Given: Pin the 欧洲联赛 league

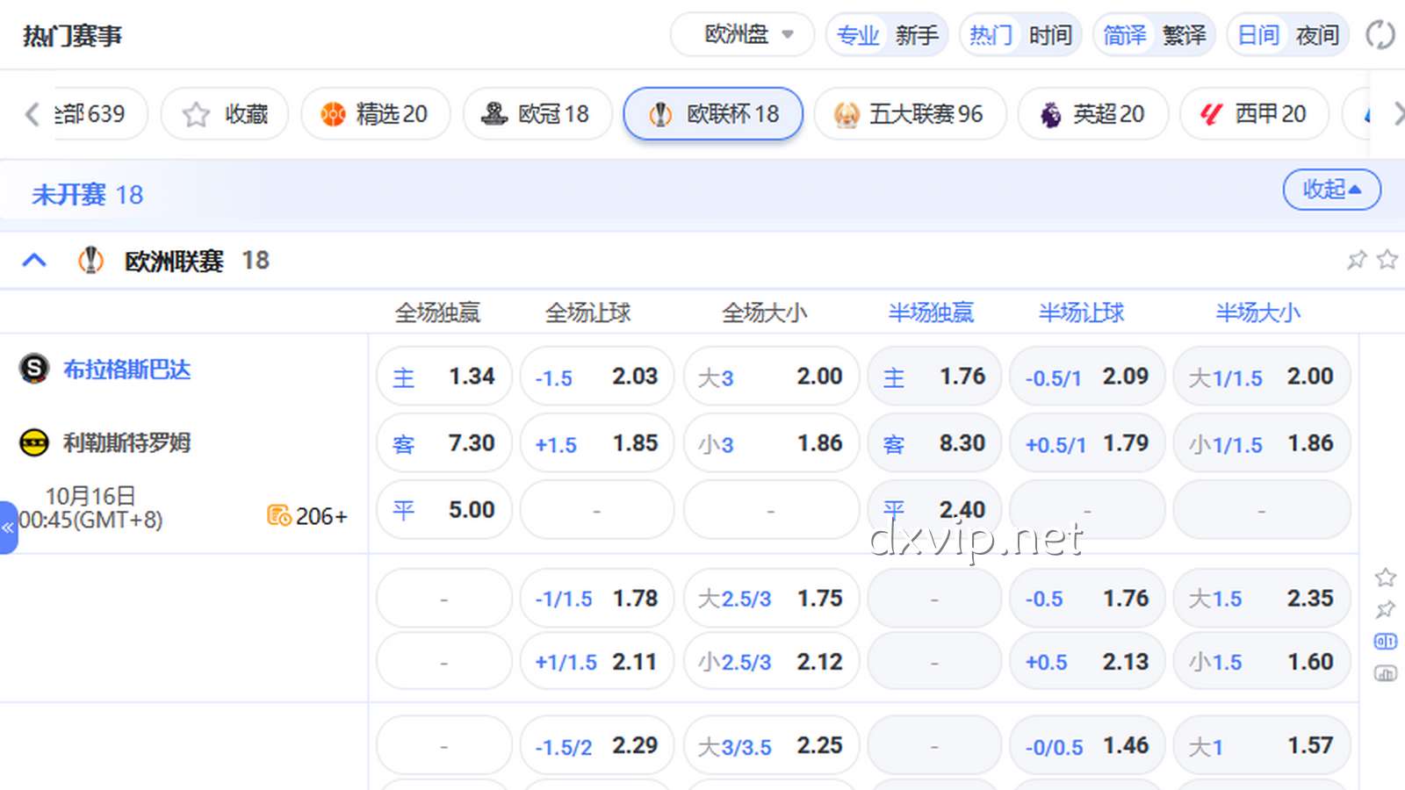Looking at the screenshot, I should 1357,260.
